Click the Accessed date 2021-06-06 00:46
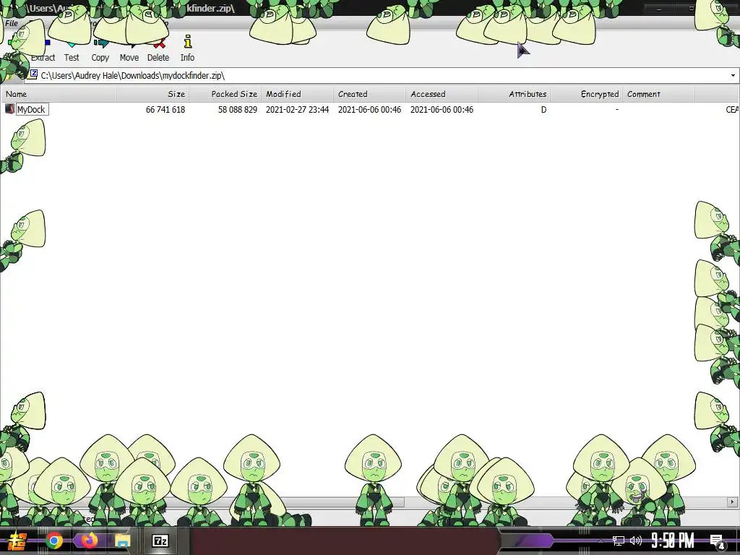Viewport: 740px width, 555px height. pyautogui.click(x=442, y=110)
